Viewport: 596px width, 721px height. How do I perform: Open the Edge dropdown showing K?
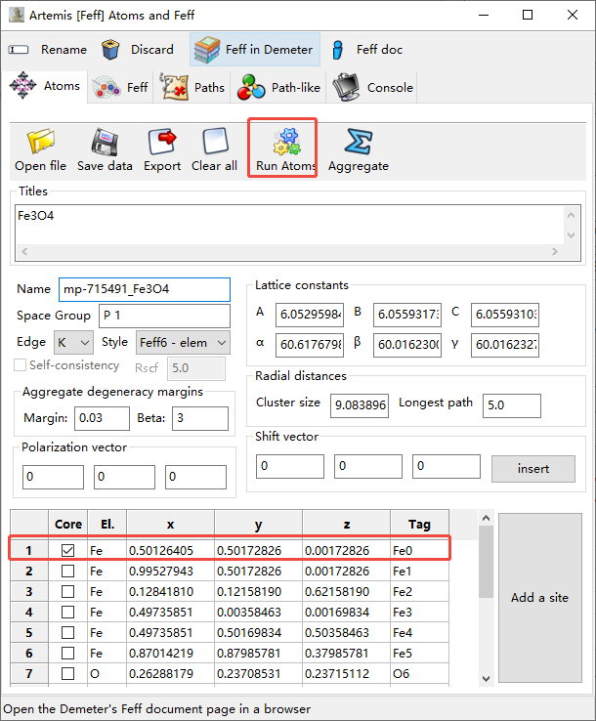tap(73, 343)
